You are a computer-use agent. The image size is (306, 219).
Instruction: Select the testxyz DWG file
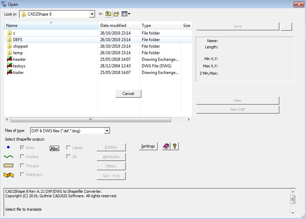19,66
